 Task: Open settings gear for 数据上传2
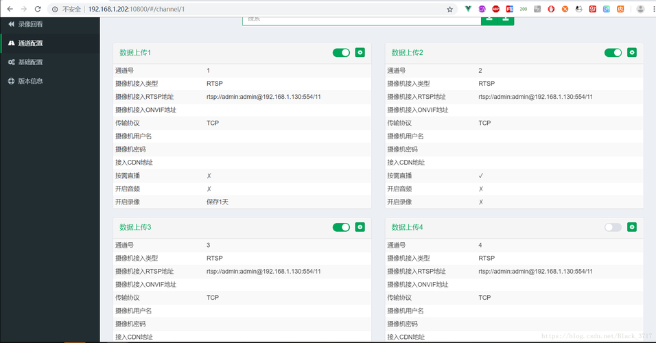point(632,52)
